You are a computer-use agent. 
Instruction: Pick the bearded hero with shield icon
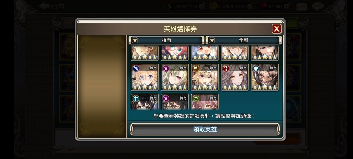pyautogui.click(x=265, y=77)
